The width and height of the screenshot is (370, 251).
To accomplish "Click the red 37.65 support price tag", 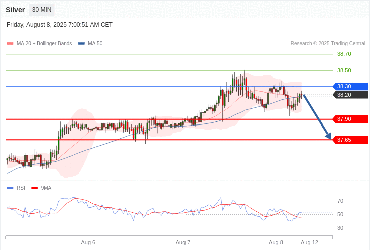I will click(350, 140).
